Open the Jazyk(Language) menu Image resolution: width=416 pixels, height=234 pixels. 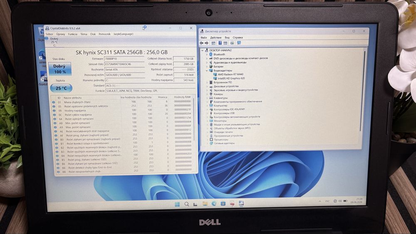pyautogui.click(x=124, y=34)
